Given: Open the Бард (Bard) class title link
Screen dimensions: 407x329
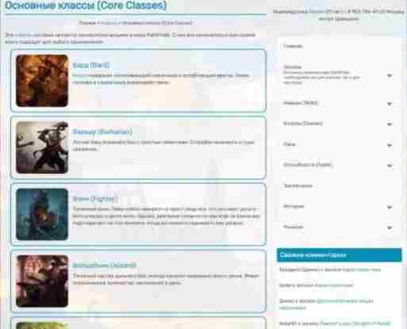Looking at the screenshot, I should [x=90, y=65].
